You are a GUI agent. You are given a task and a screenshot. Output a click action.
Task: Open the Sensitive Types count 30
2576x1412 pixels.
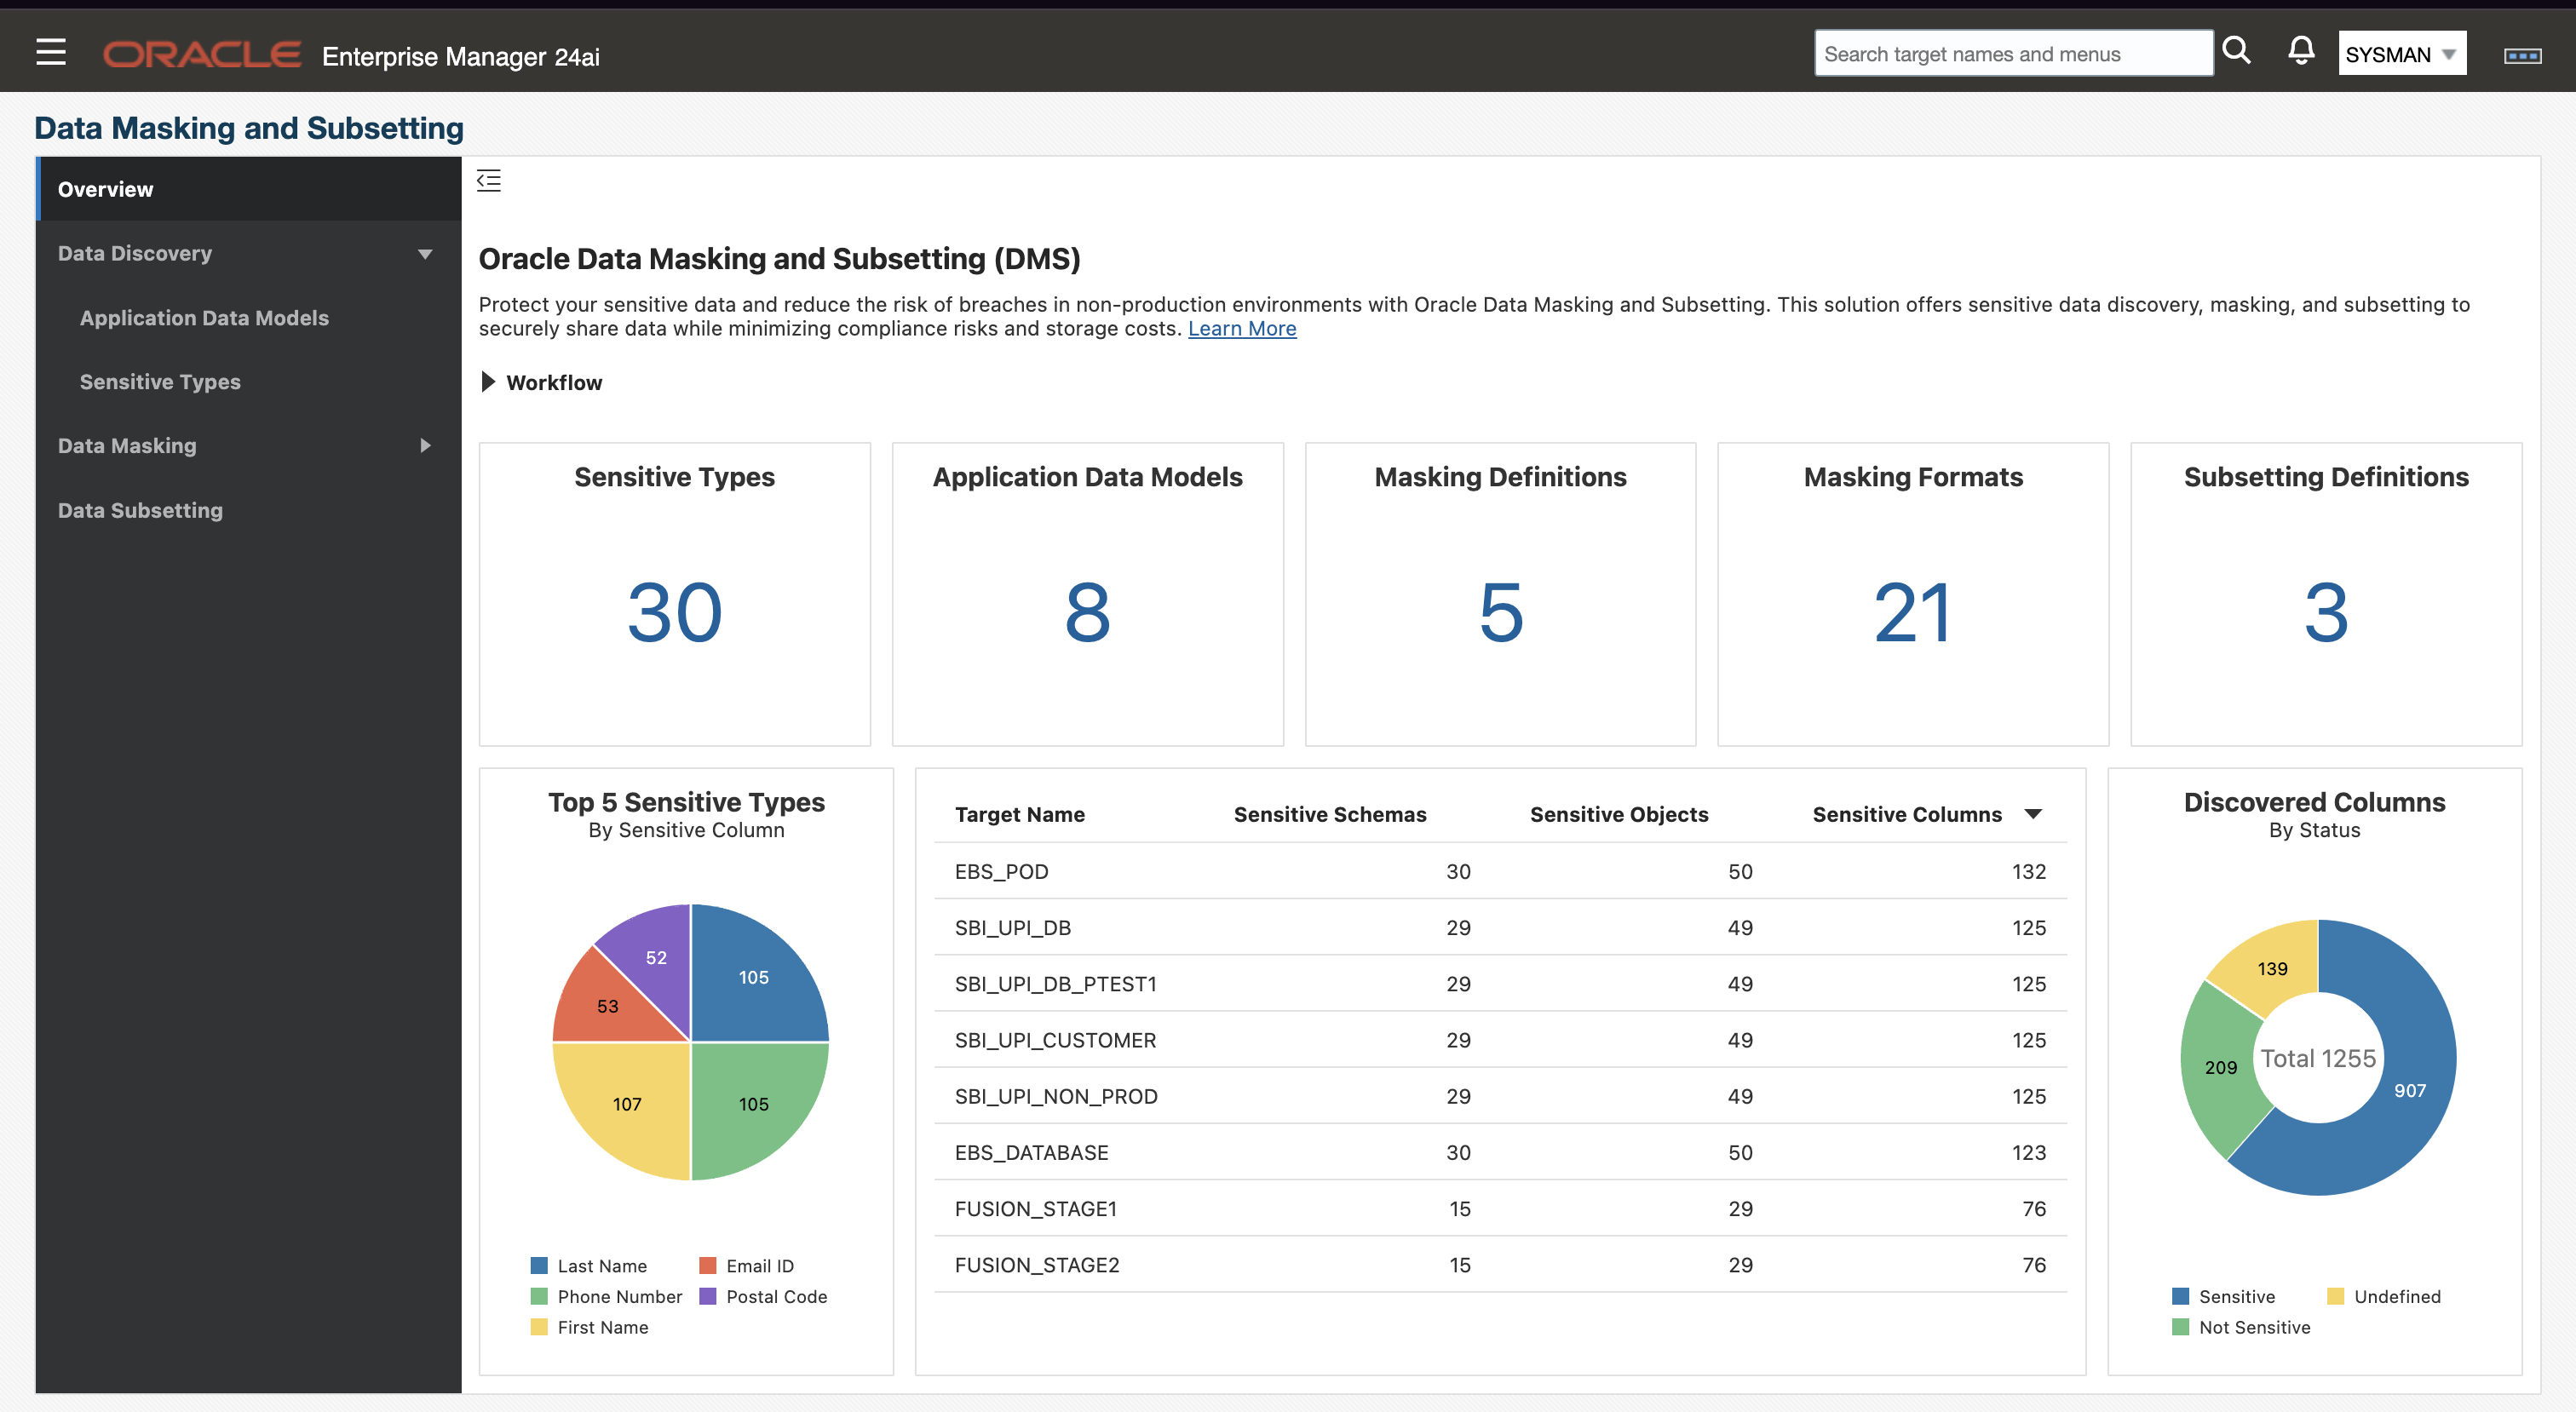(x=674, y=612)
